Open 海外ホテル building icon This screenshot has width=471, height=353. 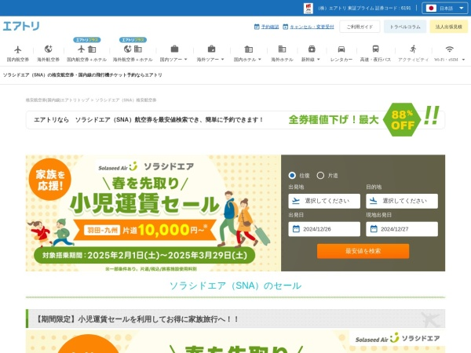(282, 49)
